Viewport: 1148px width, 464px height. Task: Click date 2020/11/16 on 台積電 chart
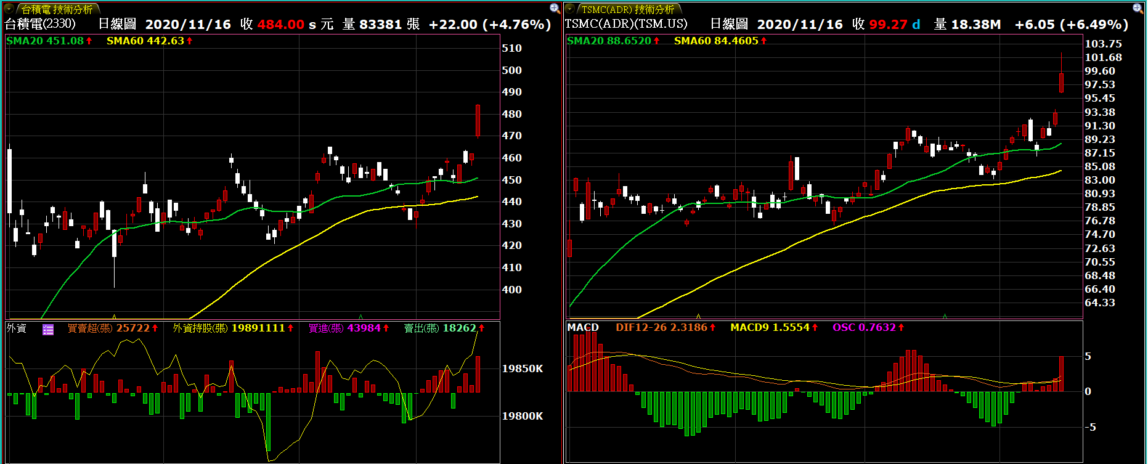189,25
